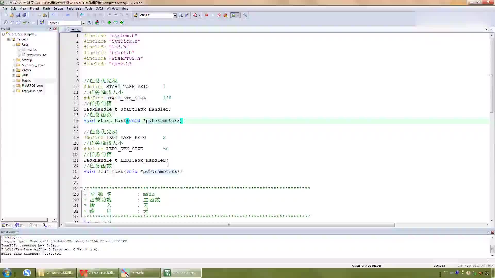The image size is (495, 278).
Task: Switch to the Books tab in project pane
Action: tap(20, 225)
